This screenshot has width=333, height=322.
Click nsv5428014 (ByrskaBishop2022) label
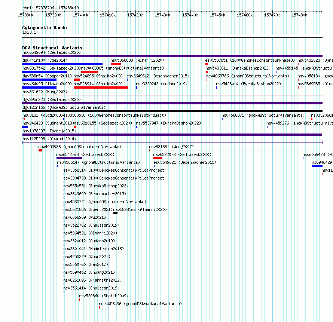pos(248,84)
